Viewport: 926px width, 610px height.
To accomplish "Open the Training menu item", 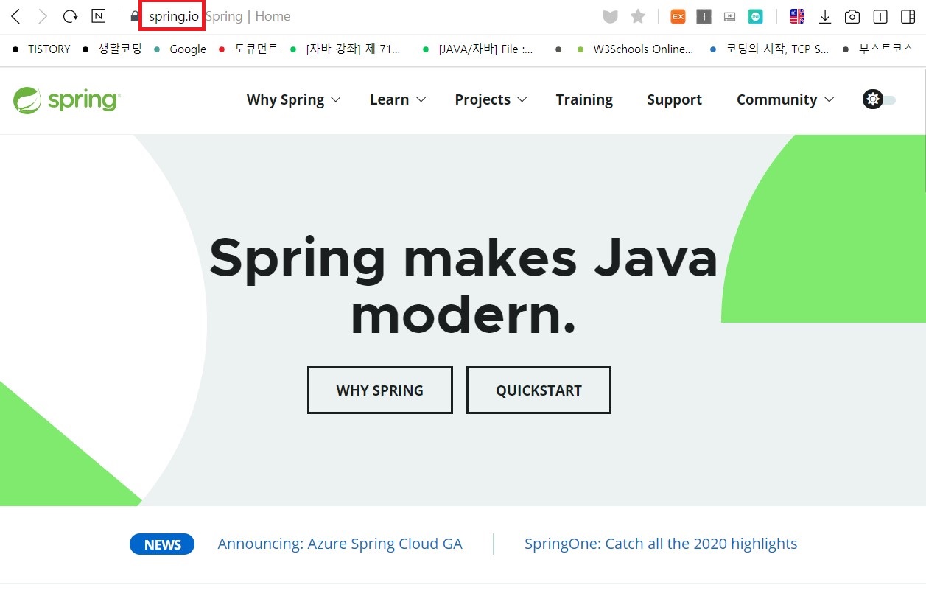I will pyautogui.click(x=584, y=99).
